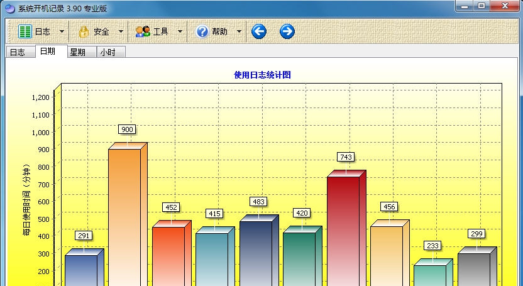Minimize the 系统开机记录 window
523x286 pixels.
click(x=465, y=6)
